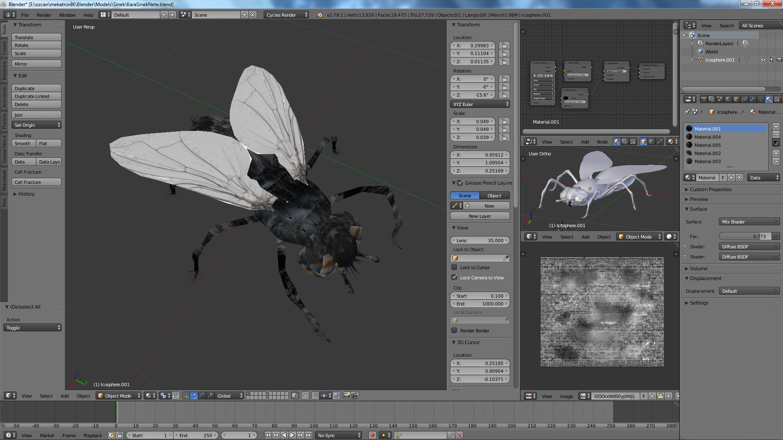
Task: Add a new material slot with plus button
Action: 776,127
